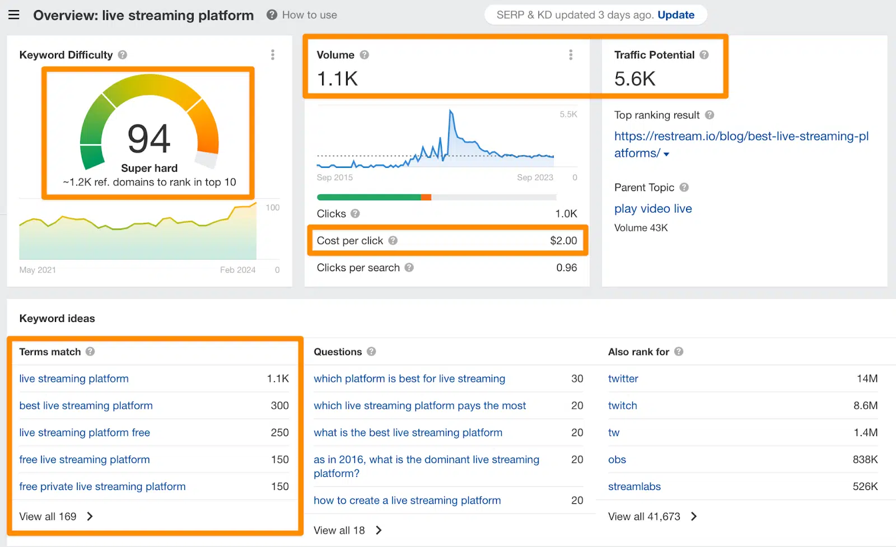Click the 526K volume for streamlabs
The height and width of the screenshot is (547, 896).
click(x=865, y=487)
